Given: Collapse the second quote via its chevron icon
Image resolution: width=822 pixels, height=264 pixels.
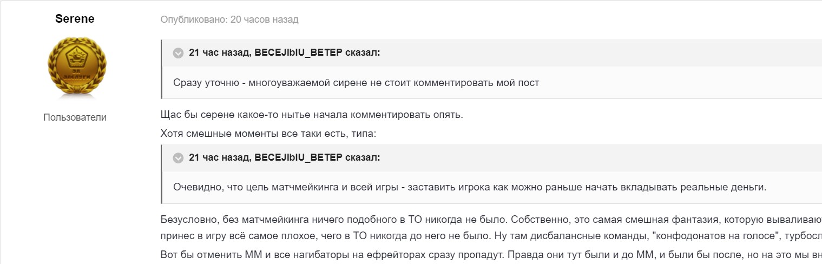Looking at the screenshot, I should (178, 158).
